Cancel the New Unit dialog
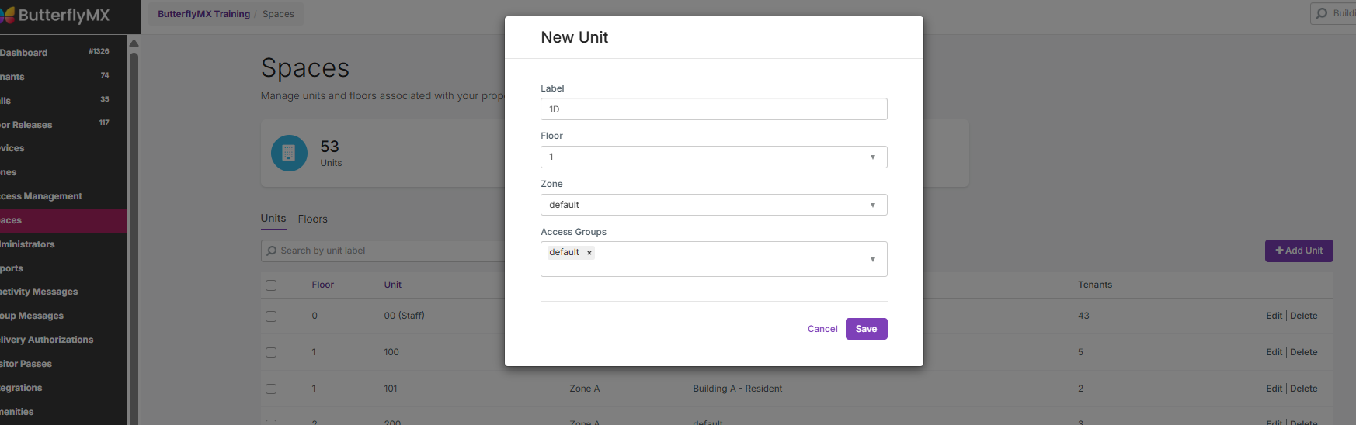 point(822,329)
